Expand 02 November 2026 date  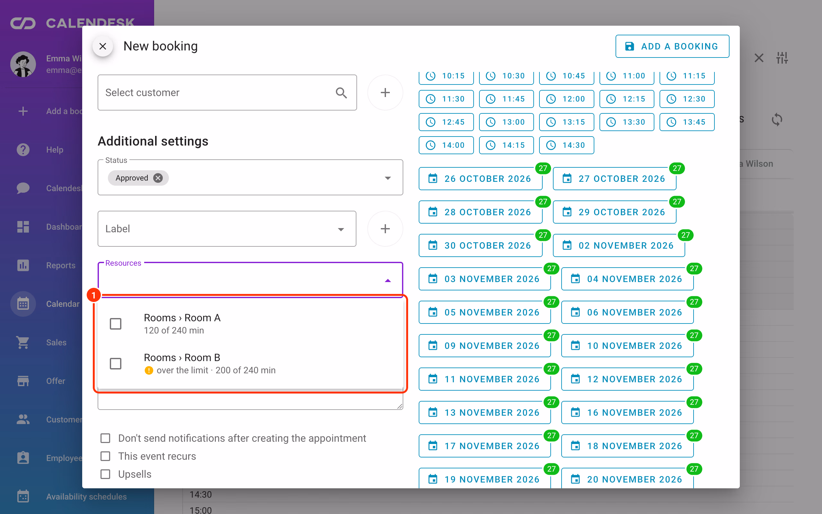tap(619, 245)
